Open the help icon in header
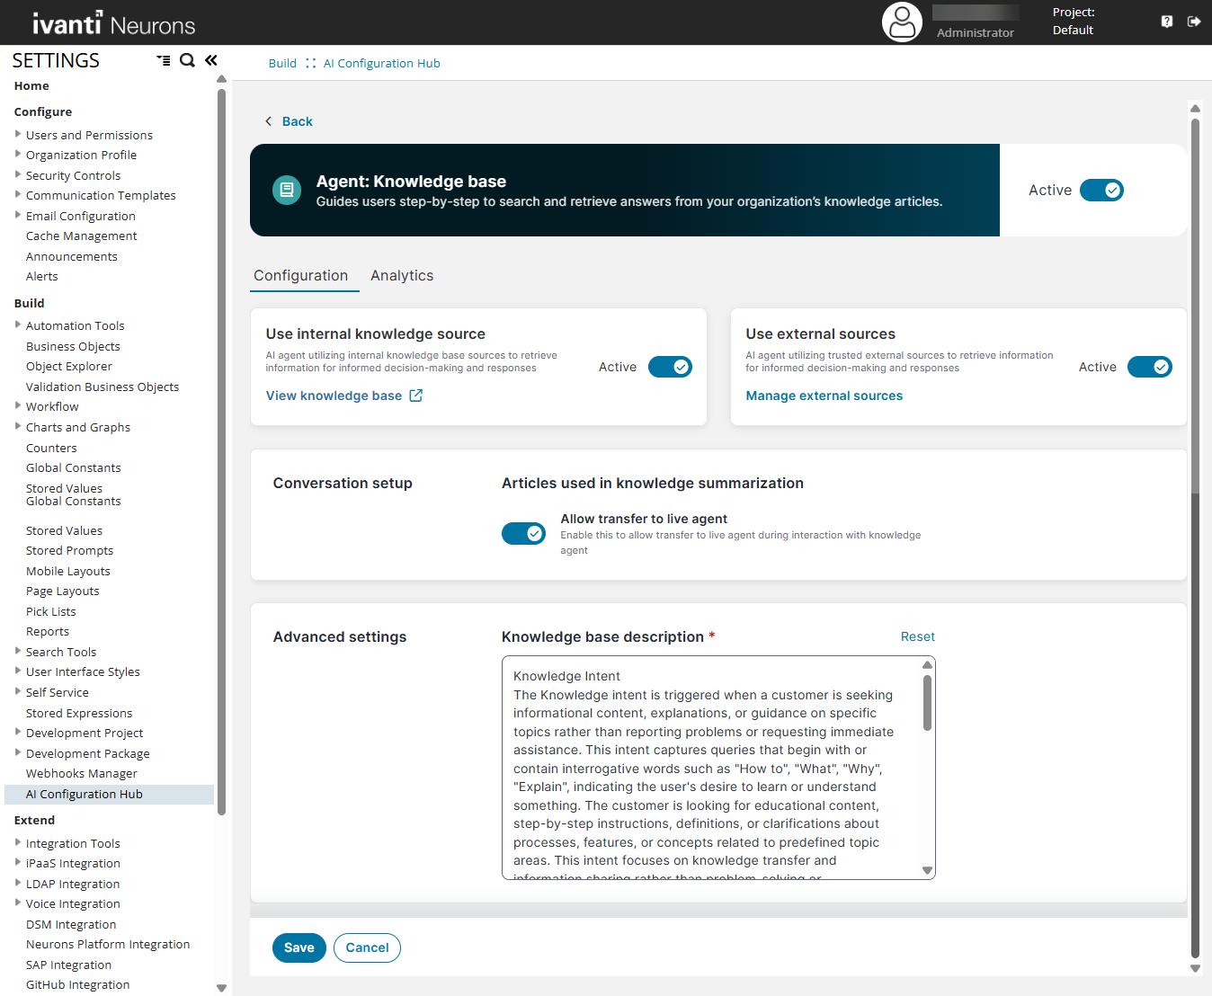The width and height of the screenshot is (1212, 996). 1166,22
